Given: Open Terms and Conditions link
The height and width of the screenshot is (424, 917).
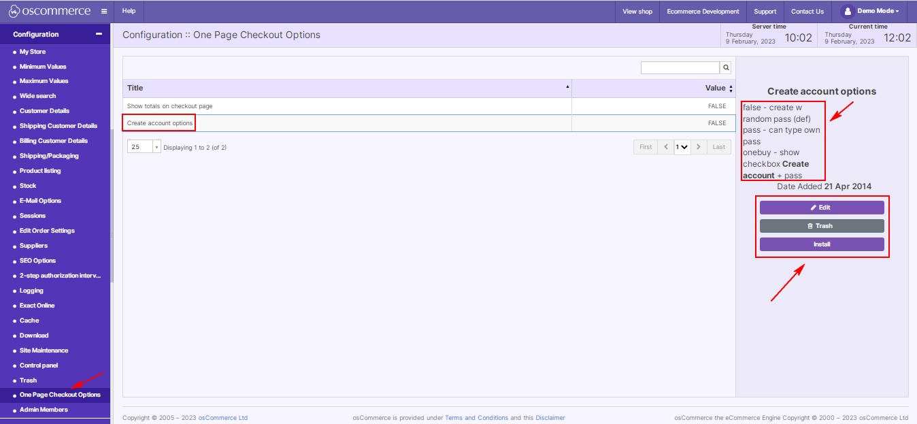Looking at the screenshot, I should (x=476, y=418).
